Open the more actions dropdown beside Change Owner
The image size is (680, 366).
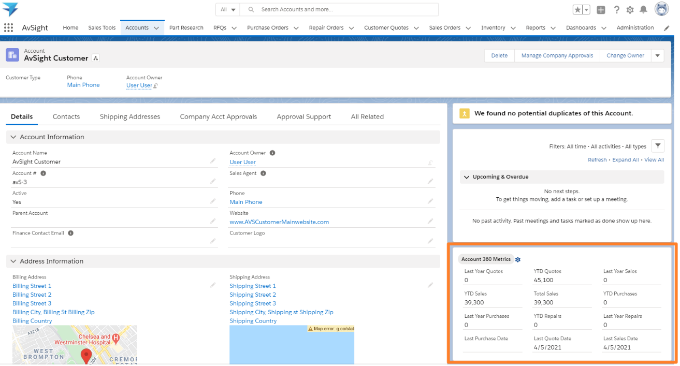[658, 56]
